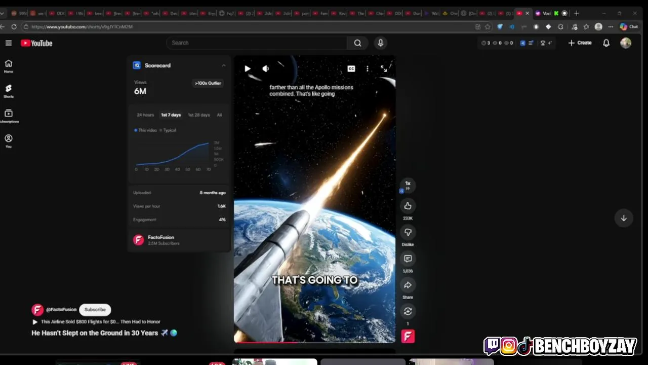Go back in the browser
Image resolution: width=648 pixels, height=365 pixels.
point(3,27)
